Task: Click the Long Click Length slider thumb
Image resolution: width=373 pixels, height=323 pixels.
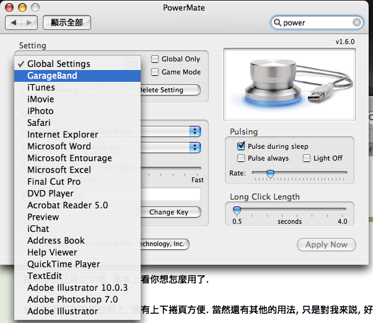Action: pyautogui.click(x=237, y=210)
